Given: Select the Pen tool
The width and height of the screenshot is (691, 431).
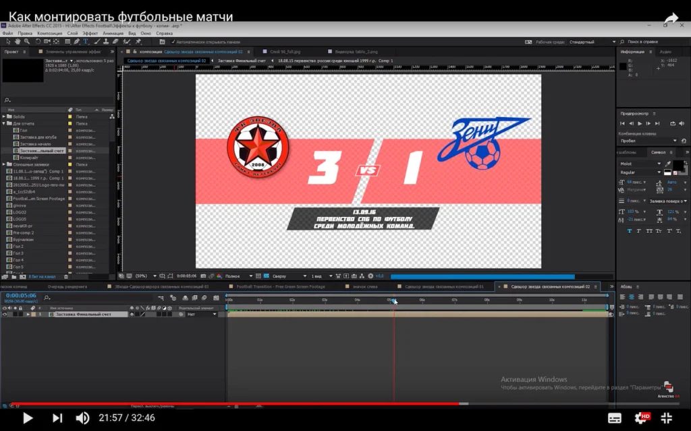Looking at the screenshot, I should pyautogui.click(x=76, y=42).
